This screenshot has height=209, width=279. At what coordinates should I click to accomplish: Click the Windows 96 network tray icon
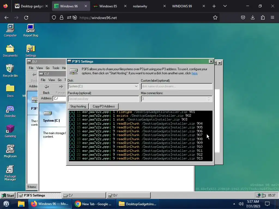click(258, 195)
